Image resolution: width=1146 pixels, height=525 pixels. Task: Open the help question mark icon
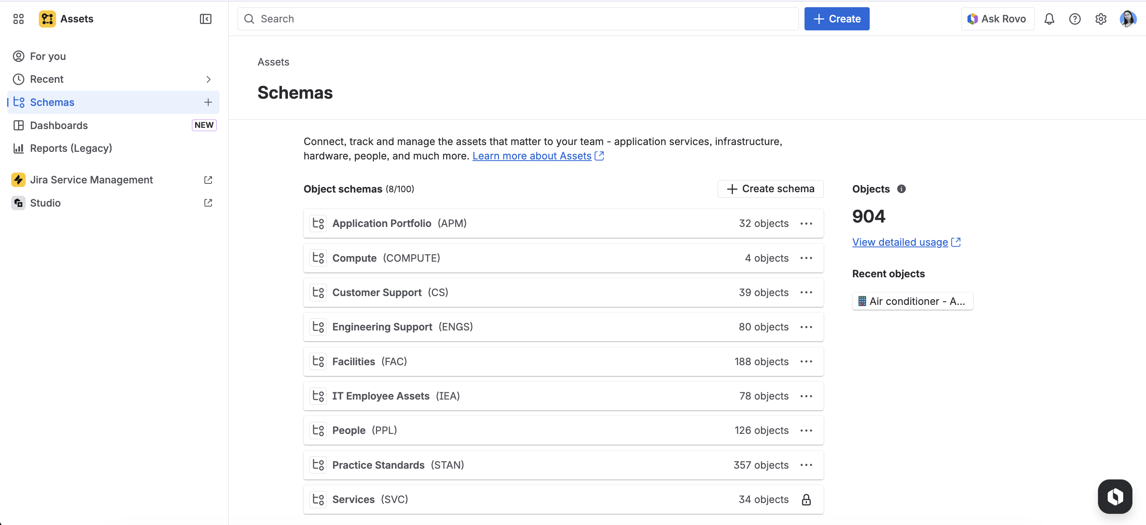coord(1074,19)
